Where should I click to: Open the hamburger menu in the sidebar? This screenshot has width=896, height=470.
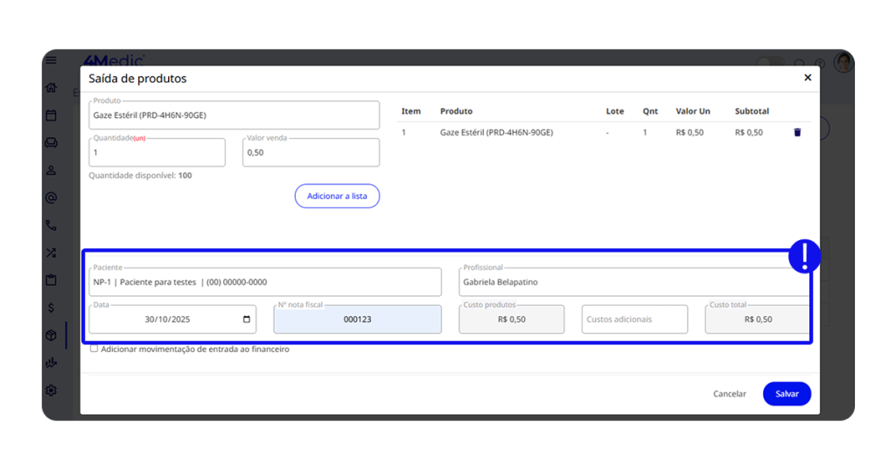click(52, 60)
